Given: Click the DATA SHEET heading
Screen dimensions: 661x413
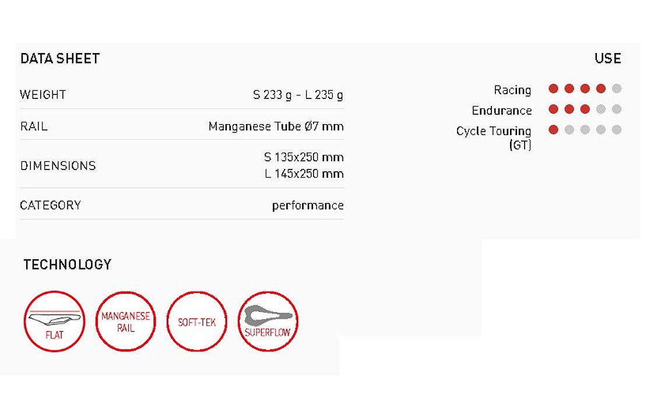Looking at the screenshot, I should tap(60, 58).
